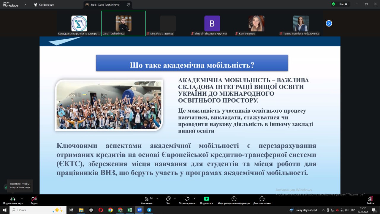This screenshot has width=380, height=214.
Task: Click the React (Отреагировать) heart icon
Action: pyautogui.click(x=187, y=199)
